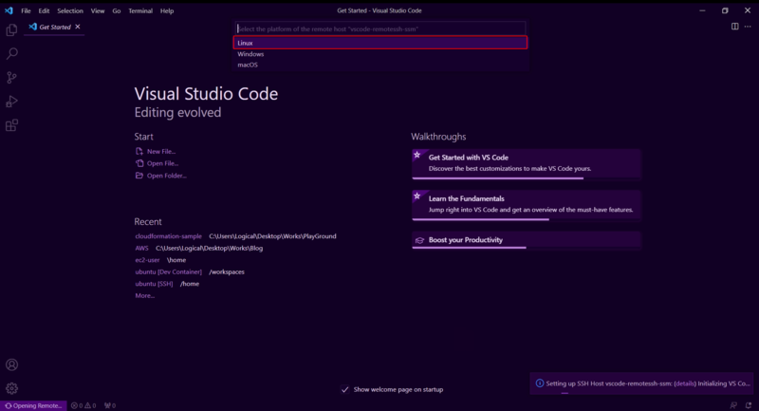Open the Search view in activity bar

tap(11, 53)
